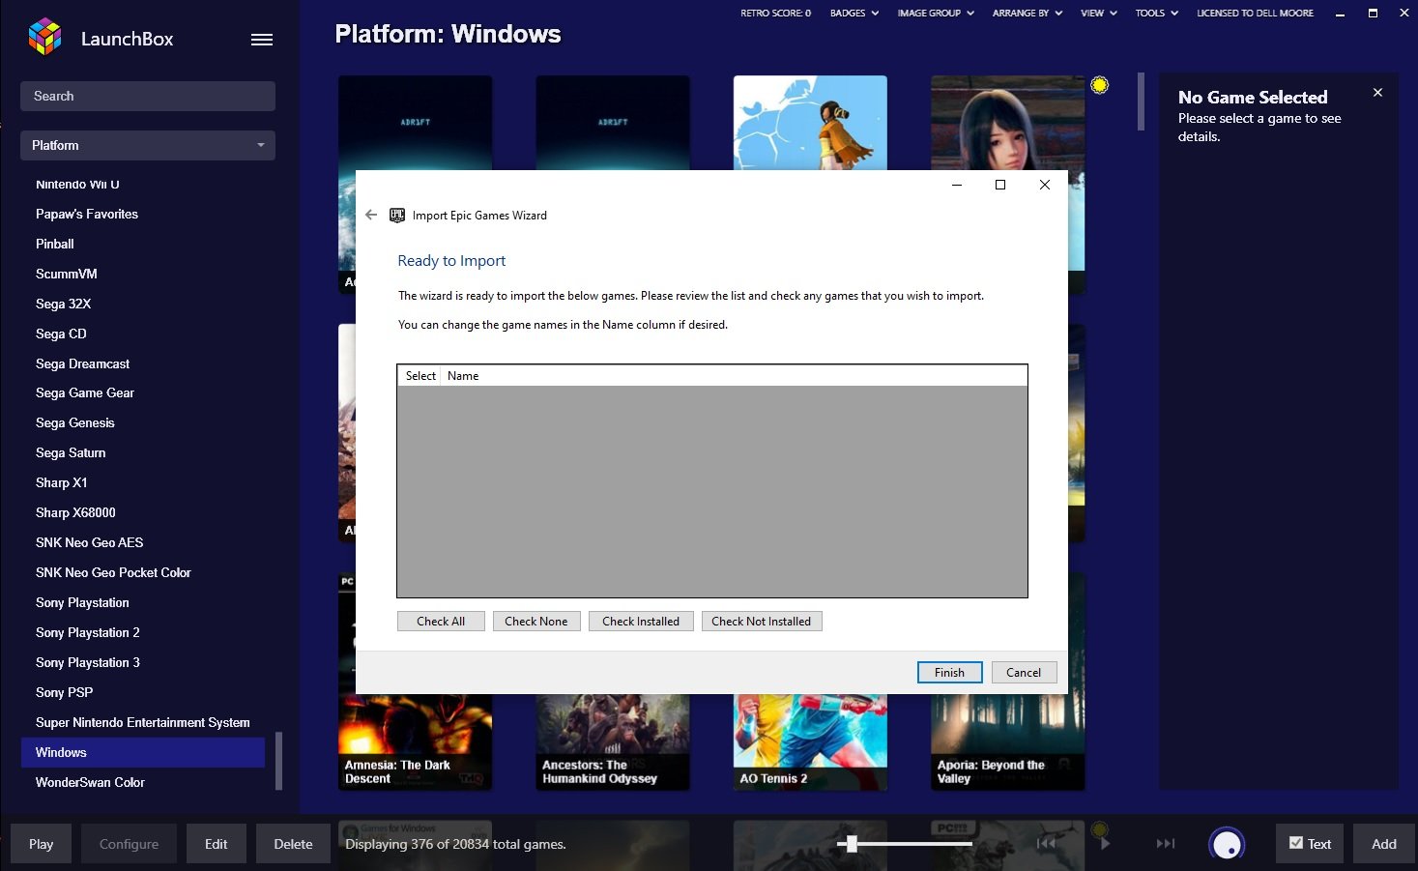Click the Check Installed button
Screen dimensions: 1418x871
[x=641, y=621]
